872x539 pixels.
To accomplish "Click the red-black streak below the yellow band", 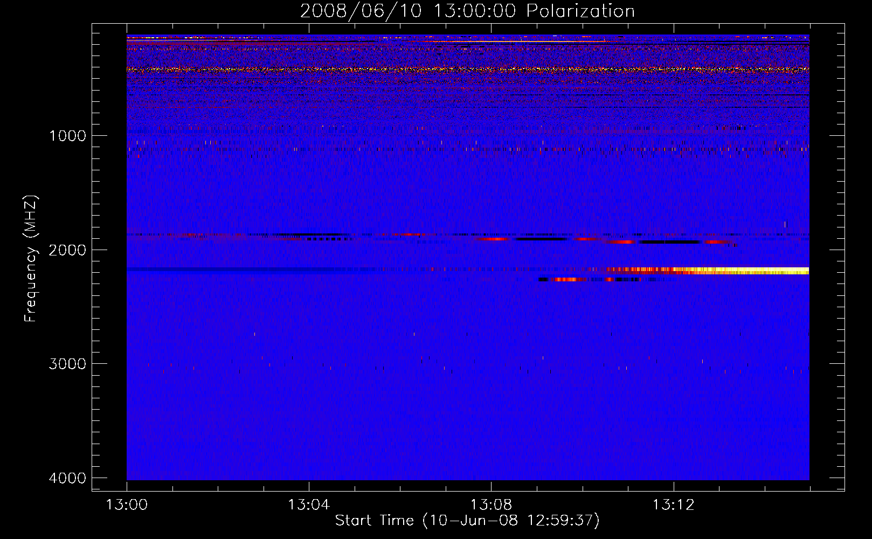I will coord(590,280).
